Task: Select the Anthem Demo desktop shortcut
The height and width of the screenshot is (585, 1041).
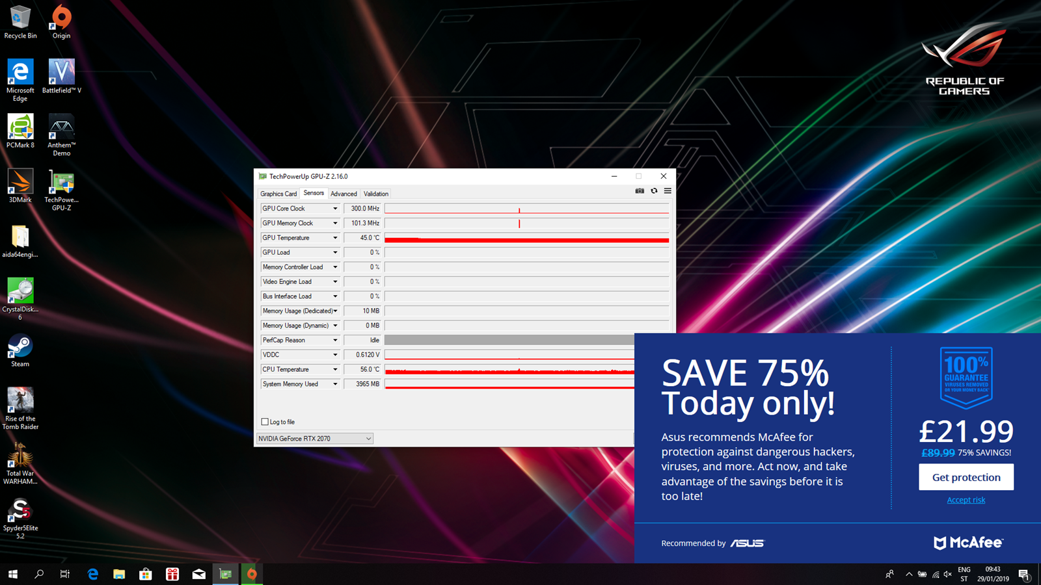Action: coord(61,135)
